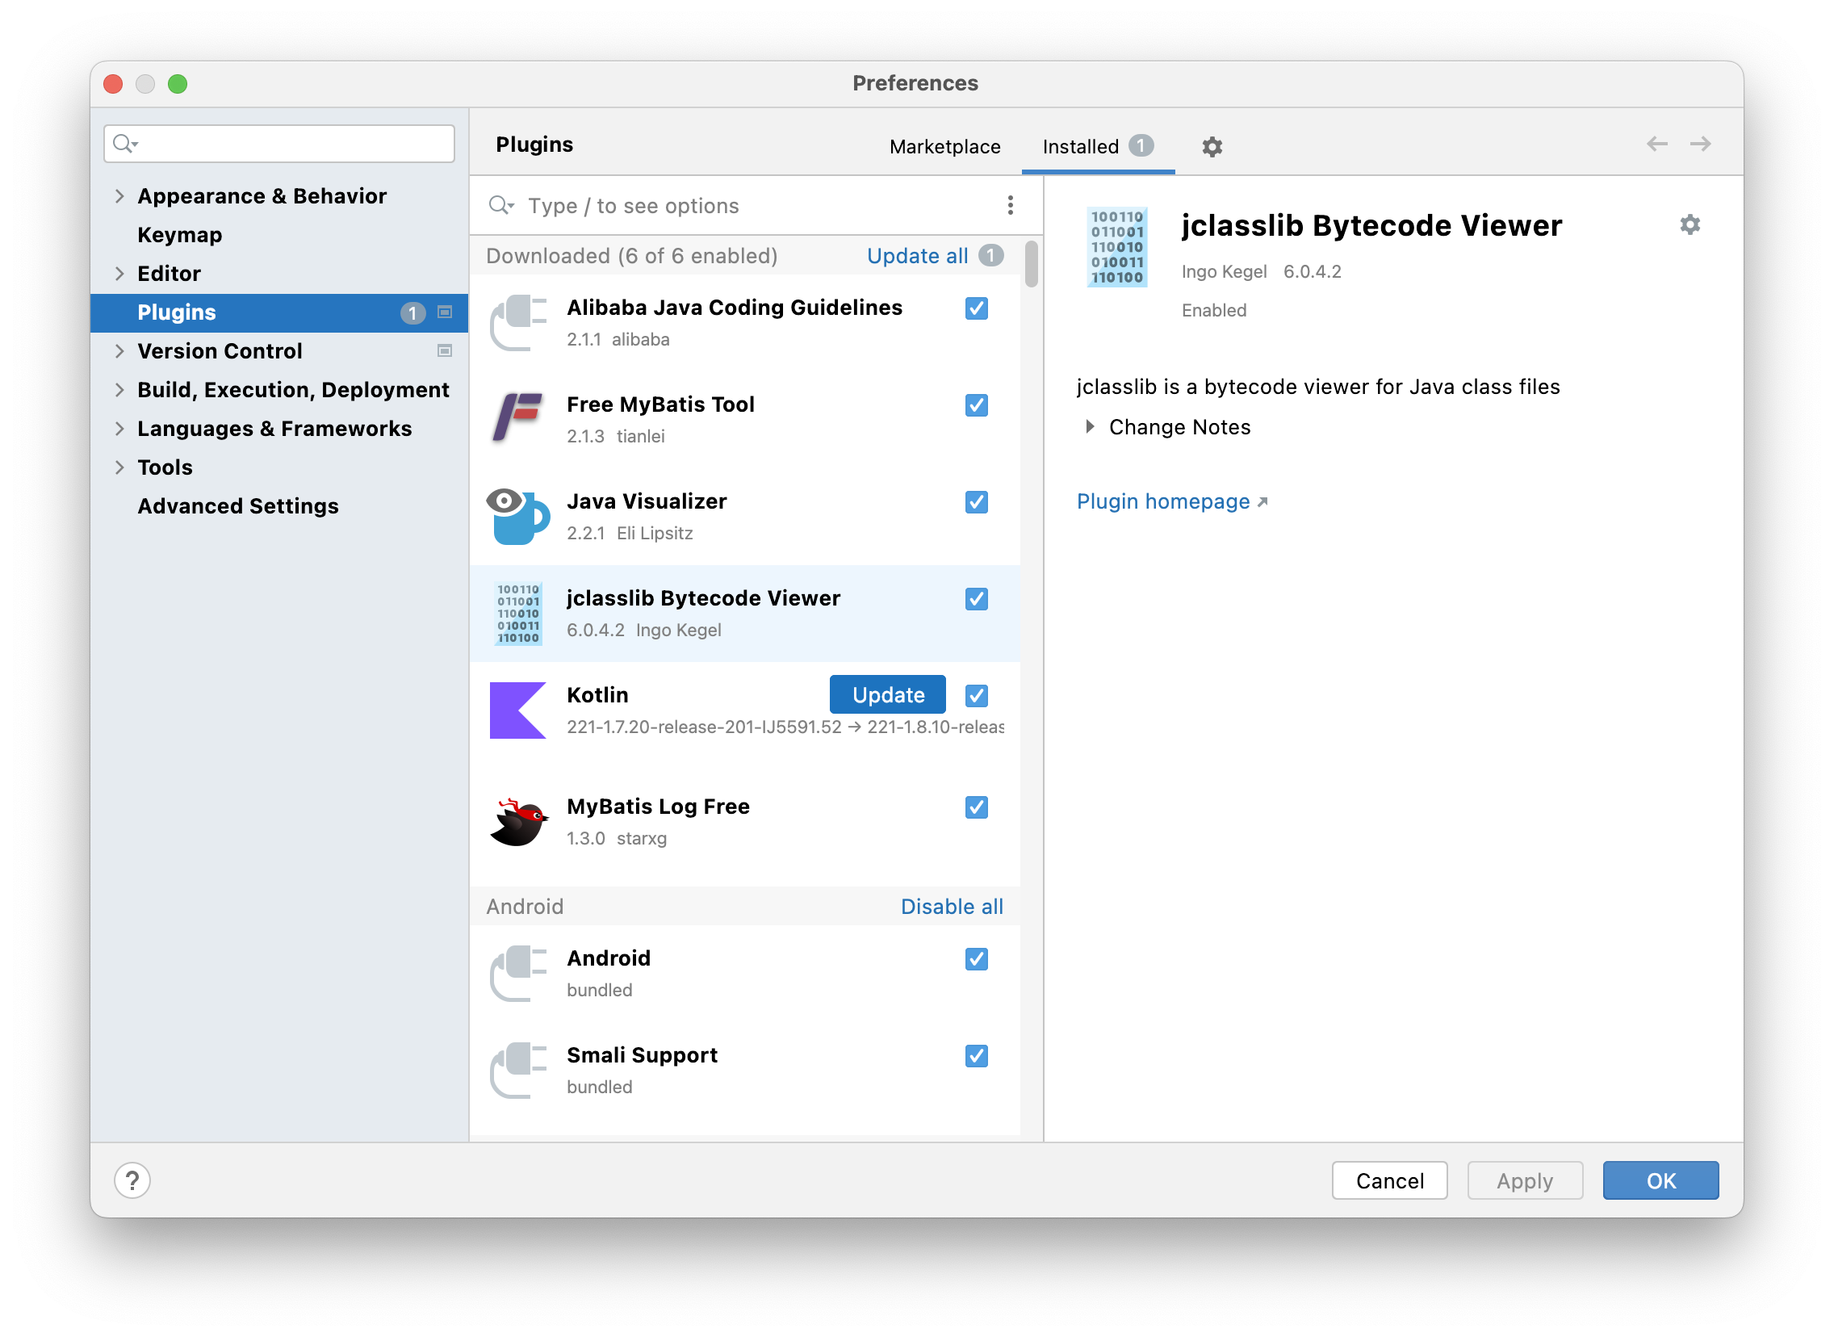Open Keymap settings

(x=179, y=235)
